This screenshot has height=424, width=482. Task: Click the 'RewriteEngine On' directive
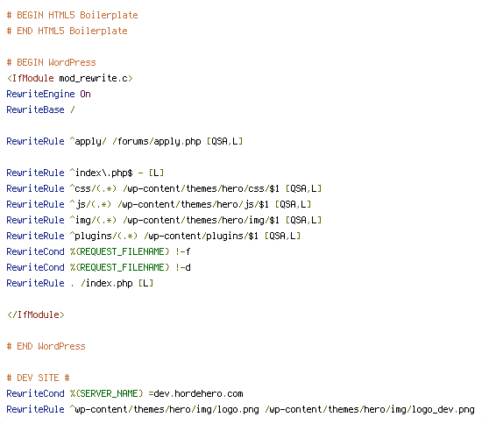(48, 94)
